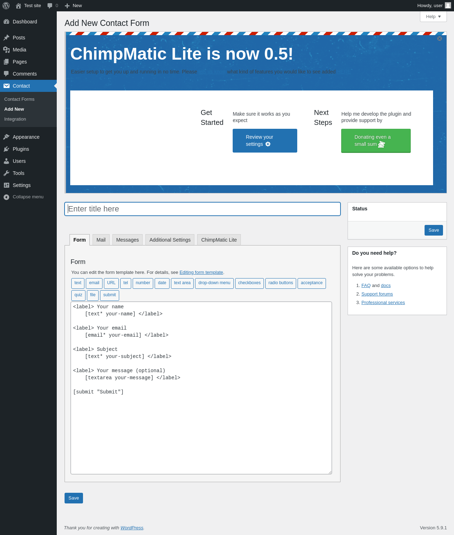Expand the Help dropdown
This screenshot has width=454, height=535.
[433, 17]
